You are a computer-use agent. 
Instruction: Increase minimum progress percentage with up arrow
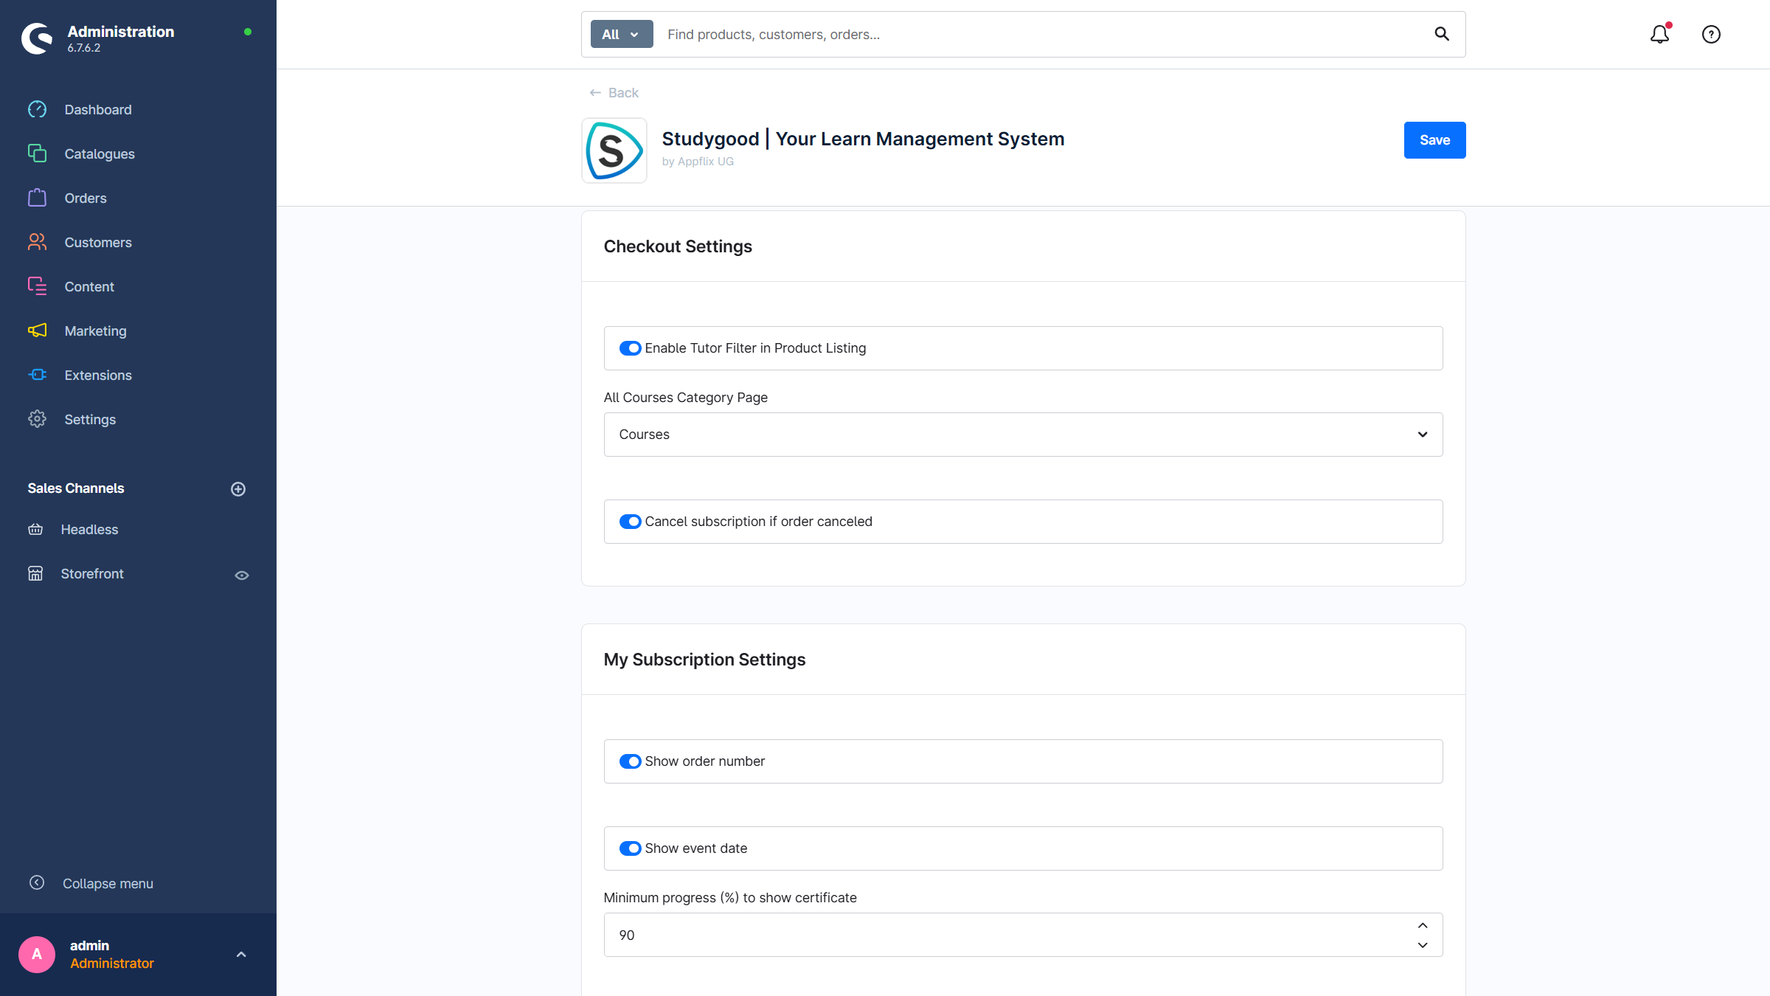1423,926
